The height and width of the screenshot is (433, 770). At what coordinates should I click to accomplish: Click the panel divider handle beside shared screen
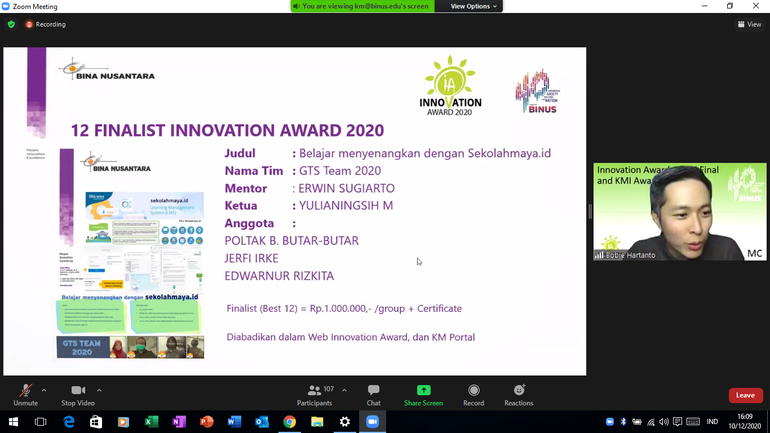click(x=590, y=211)
